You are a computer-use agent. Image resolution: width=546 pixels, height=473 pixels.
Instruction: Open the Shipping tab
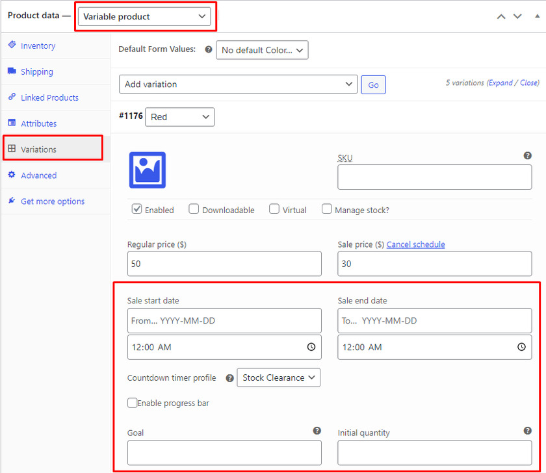[x=56, y=71]
